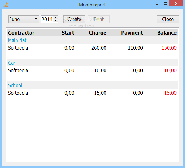Click the Create button
This screenshot has width=185, height=168.
click(x=74, y=19)
